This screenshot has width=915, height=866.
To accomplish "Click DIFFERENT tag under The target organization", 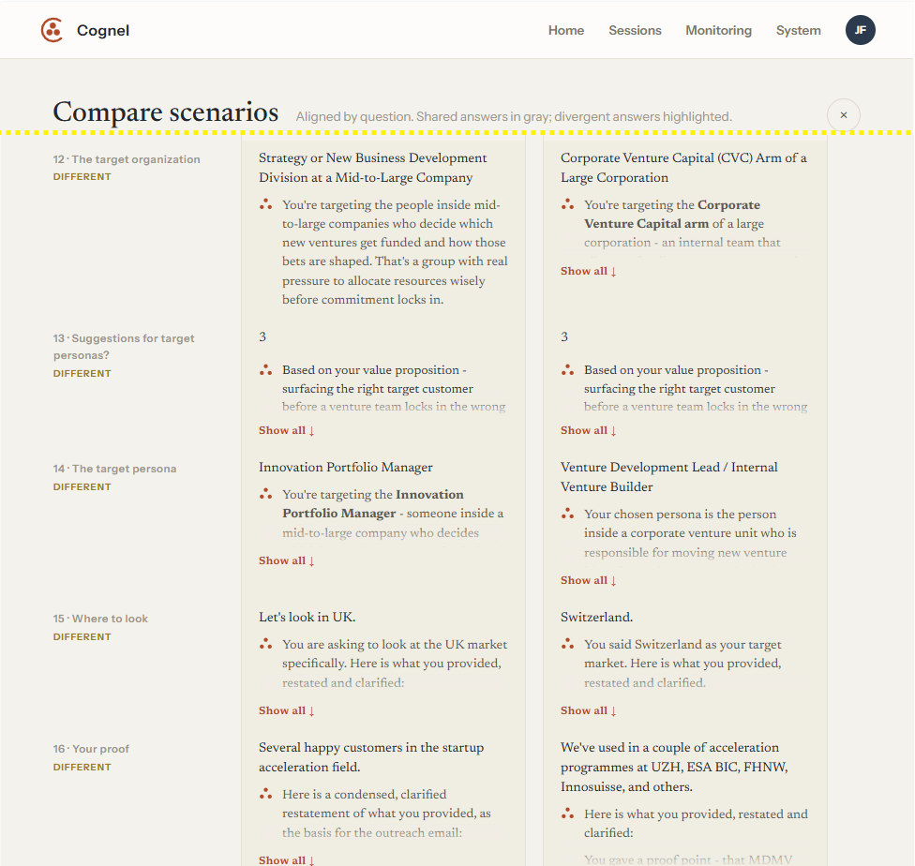I will tap(82, 177).
